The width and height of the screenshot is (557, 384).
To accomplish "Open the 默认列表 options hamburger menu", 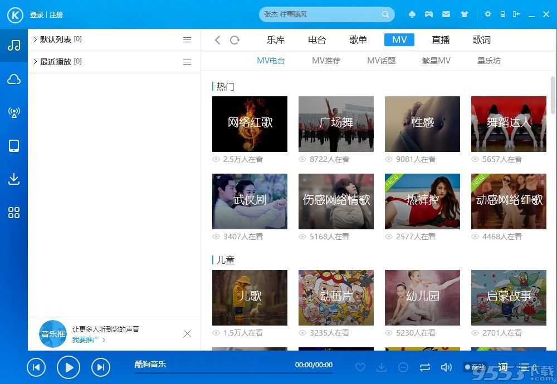I will point(187,40).
